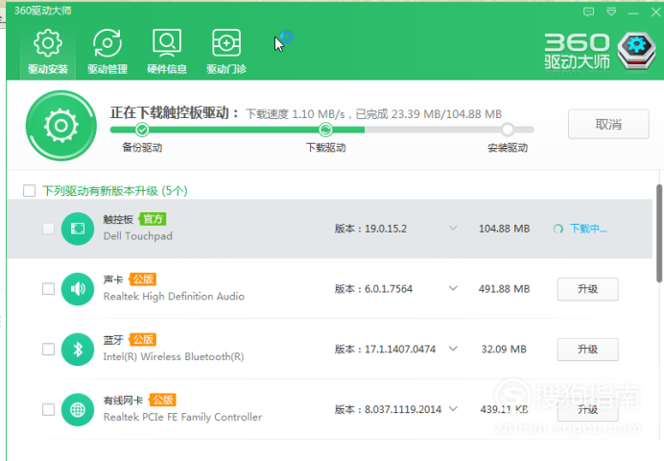Click the Realtek PCIe FE Family Controller name
The height and width of the screenshot is (461, 664).
[x=182, y=417]
